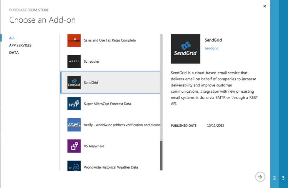Viewport: 288px width, 188px height.
Task: Select the Sales and Use Tax Rates icon
Action: pos(74,40)
